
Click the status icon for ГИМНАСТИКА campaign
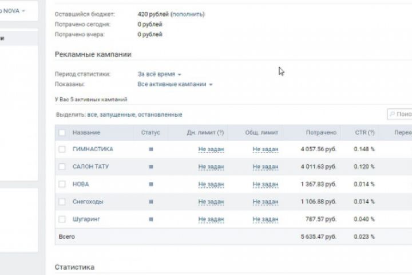(151, 150)
